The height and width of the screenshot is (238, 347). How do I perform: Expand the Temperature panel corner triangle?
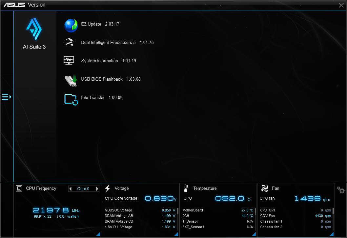(254, 234)
